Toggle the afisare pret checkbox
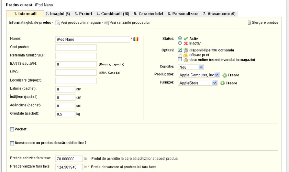 tap(180, 55)
